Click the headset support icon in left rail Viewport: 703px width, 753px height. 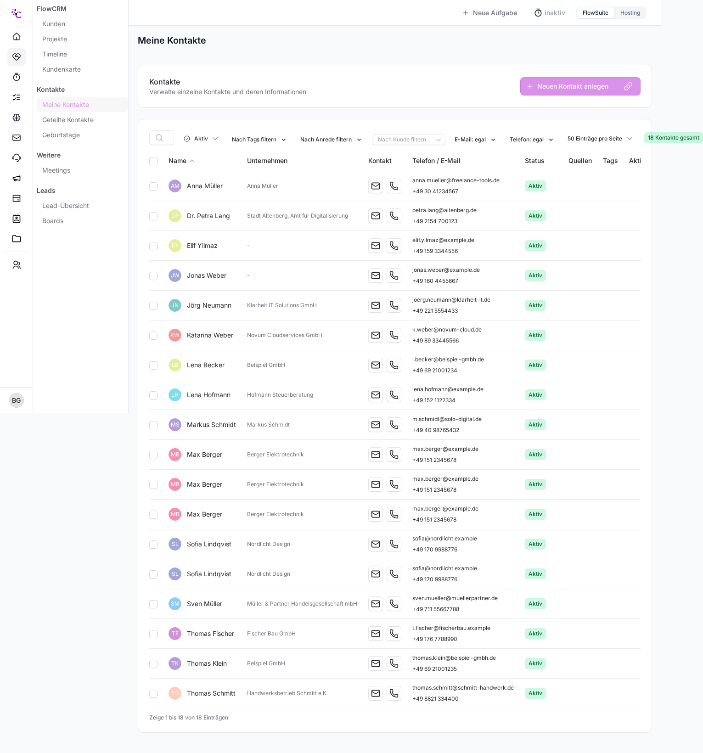pyautogui.click(x=17, y=157)
